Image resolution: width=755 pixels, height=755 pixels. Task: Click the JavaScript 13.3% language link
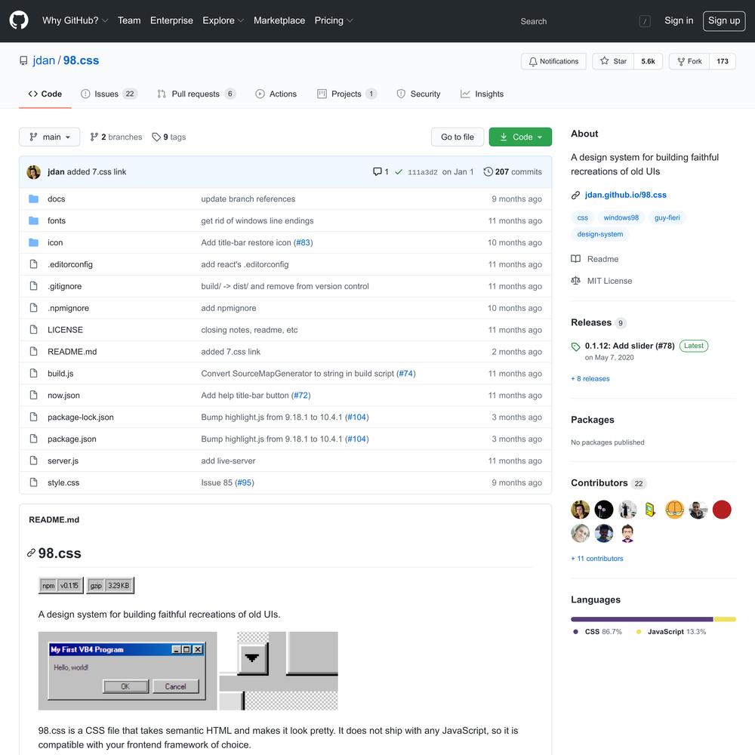click(671, 632)
